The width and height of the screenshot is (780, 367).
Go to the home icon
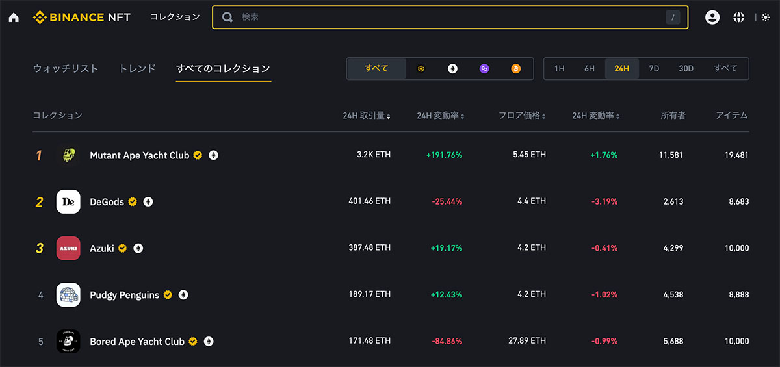pos(14,18)
